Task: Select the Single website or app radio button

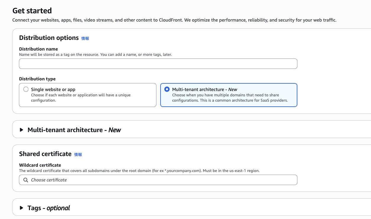Action: (x=26, y=89)
